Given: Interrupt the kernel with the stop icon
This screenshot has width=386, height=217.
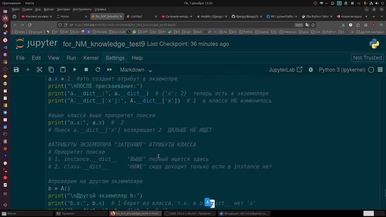Looking at the screenshot, I should point(86,70).
